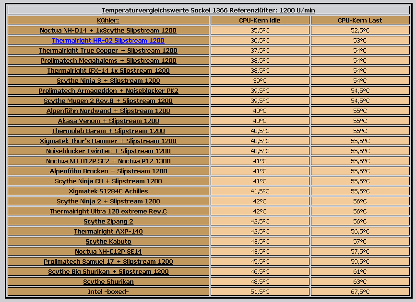This screenshot has height=302, width=416.
Task: Click Scythe Ninja 3 + Slipstream link
Action: click(108, 80)
